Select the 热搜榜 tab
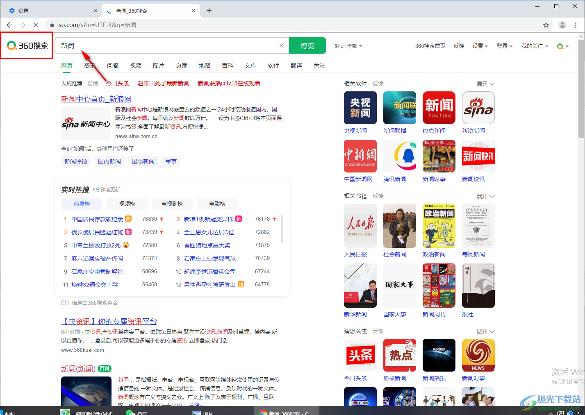 82,204
